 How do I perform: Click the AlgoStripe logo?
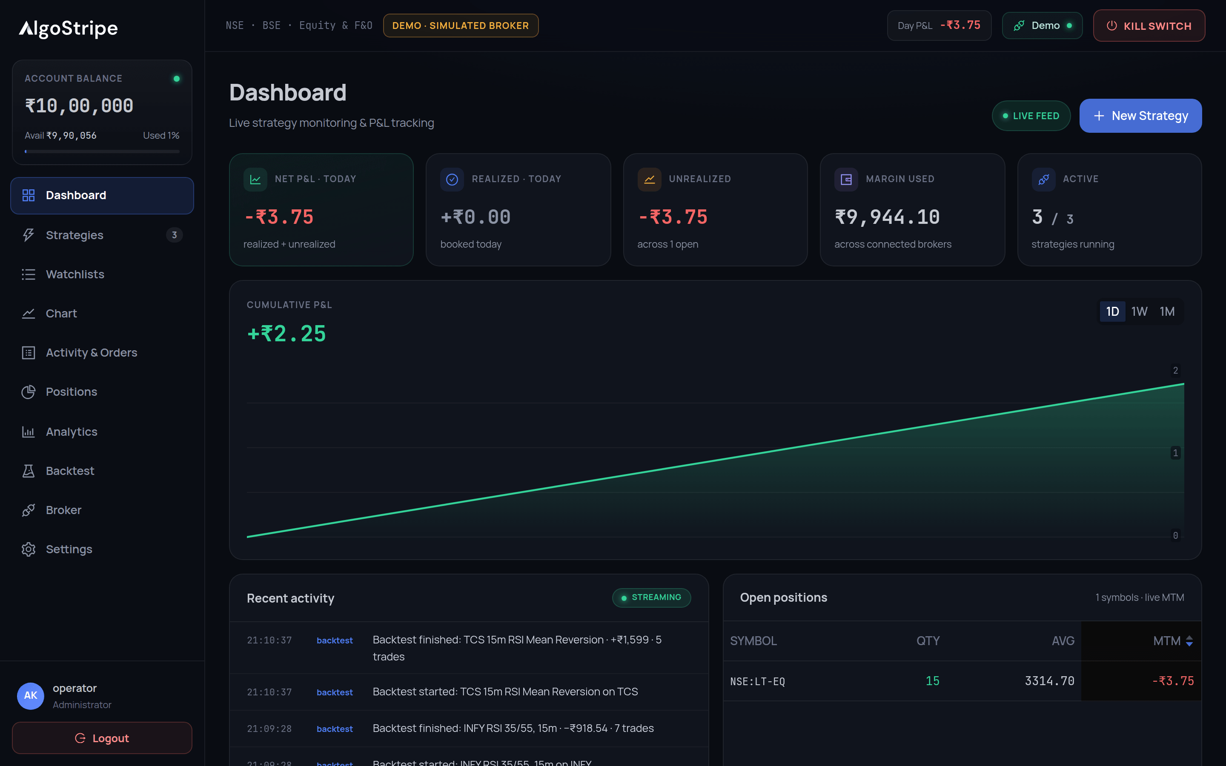tap(69, 29)
